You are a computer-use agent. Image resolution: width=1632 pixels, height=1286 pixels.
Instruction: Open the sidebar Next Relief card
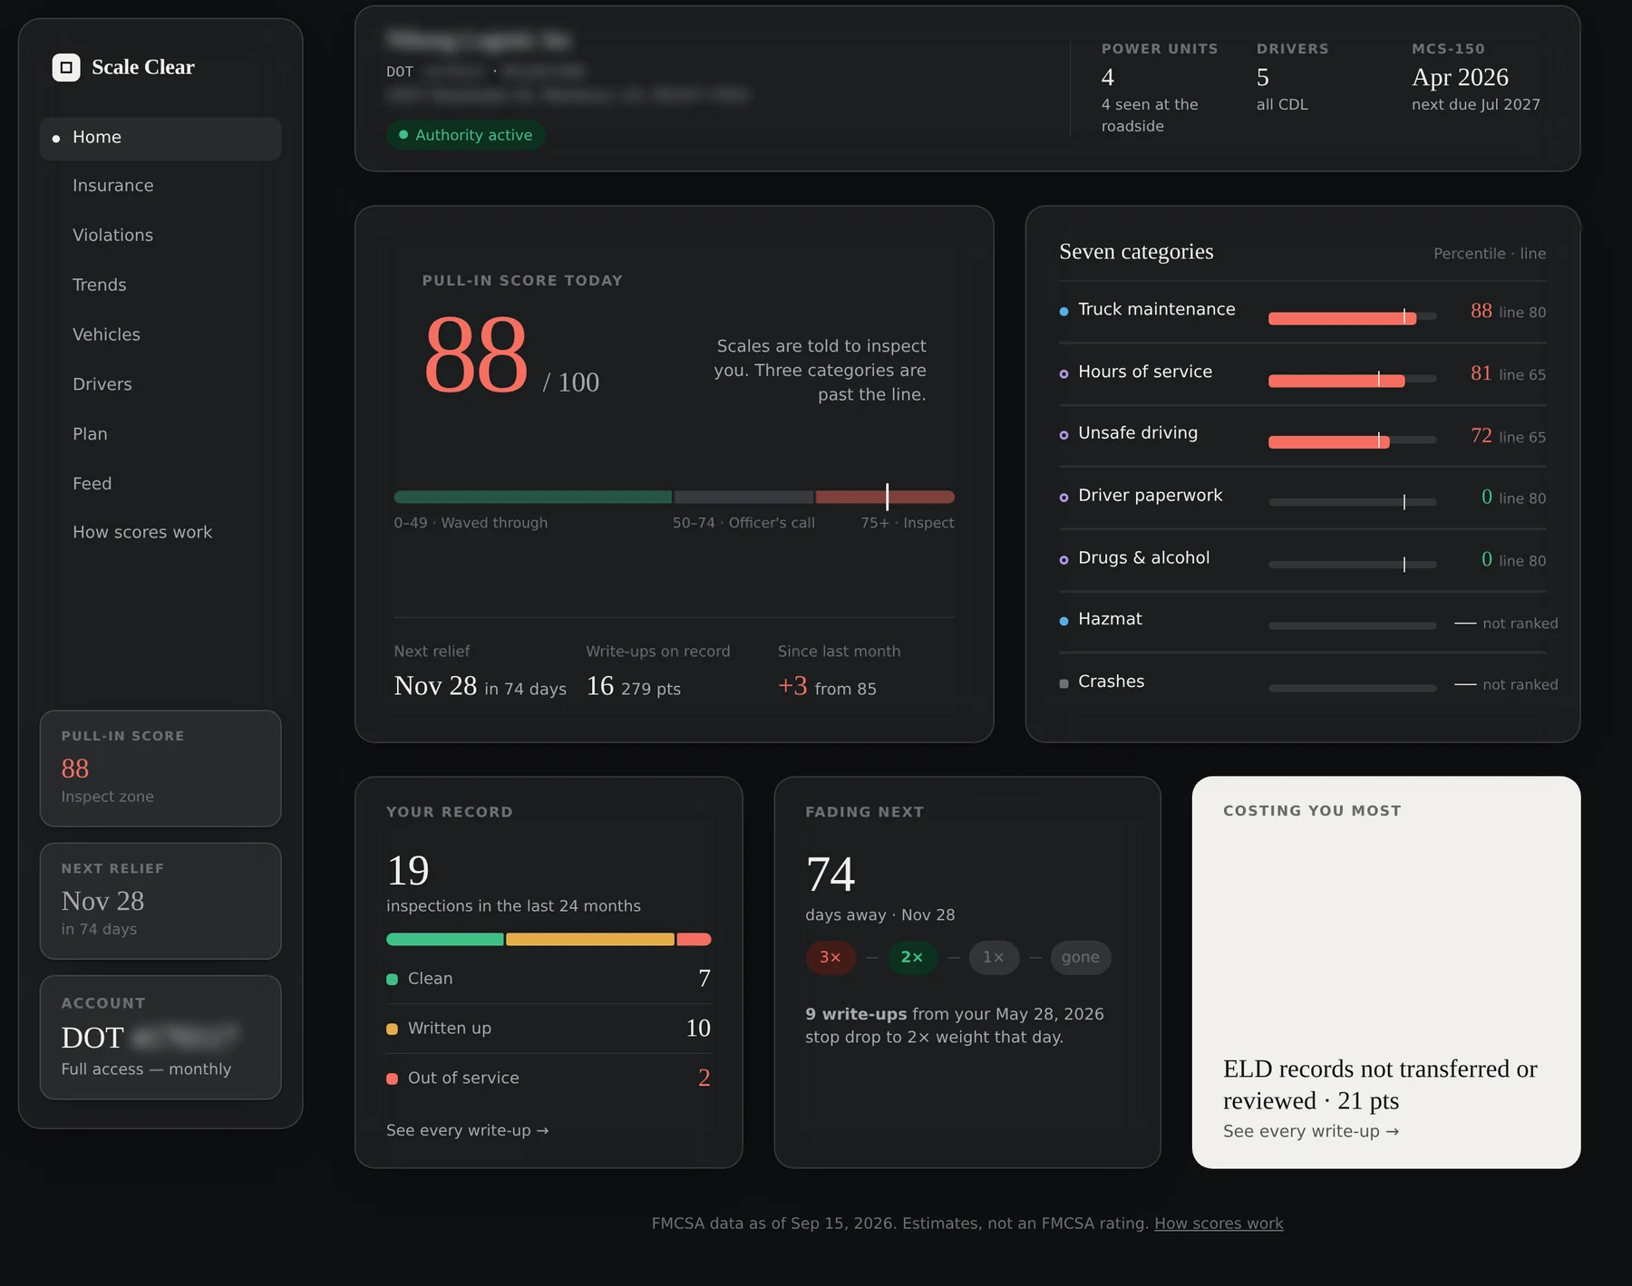point(160,901)
